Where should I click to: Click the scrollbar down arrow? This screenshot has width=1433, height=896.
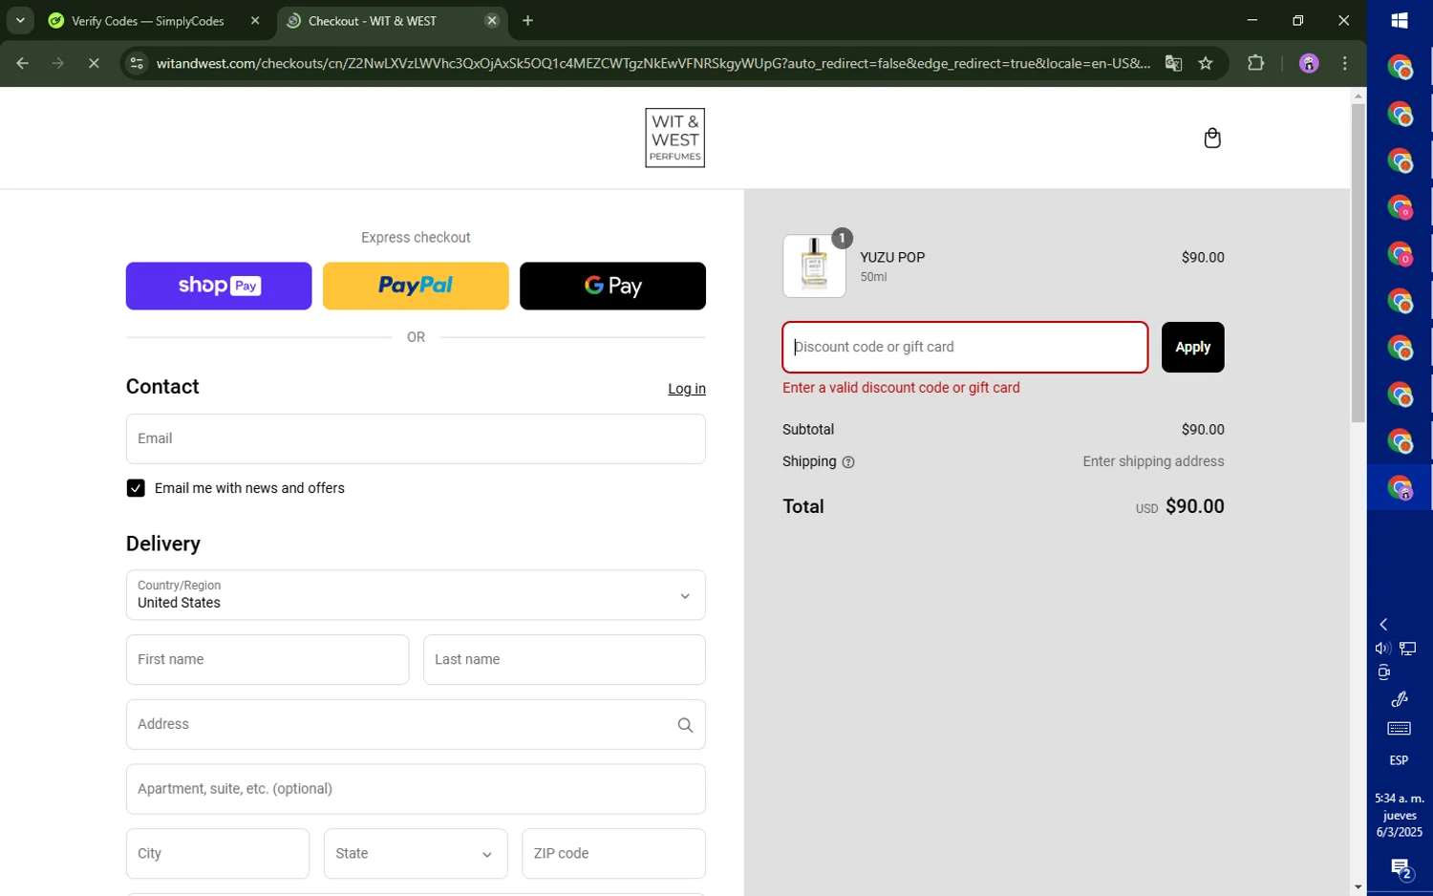coord(1358,886)
